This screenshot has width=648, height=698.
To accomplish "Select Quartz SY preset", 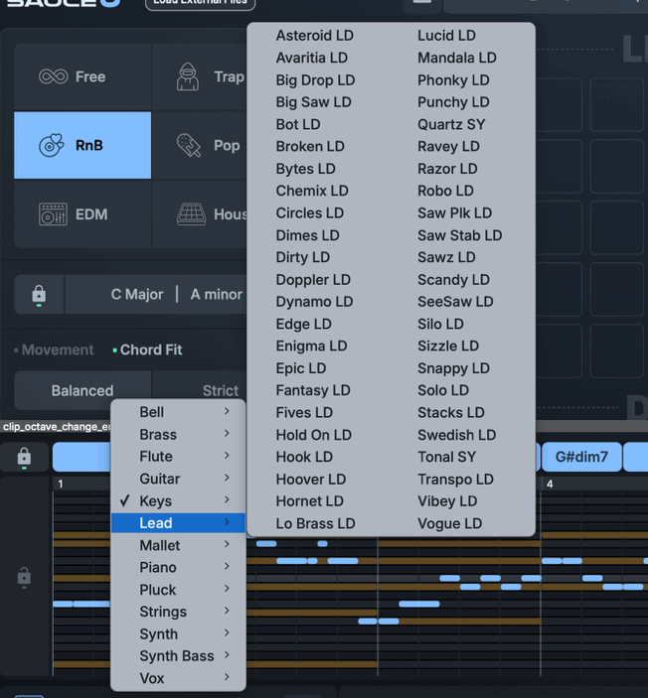I will (x=451, y=124).
